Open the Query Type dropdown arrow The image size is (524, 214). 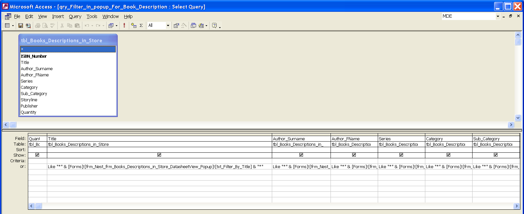[116, 26]
